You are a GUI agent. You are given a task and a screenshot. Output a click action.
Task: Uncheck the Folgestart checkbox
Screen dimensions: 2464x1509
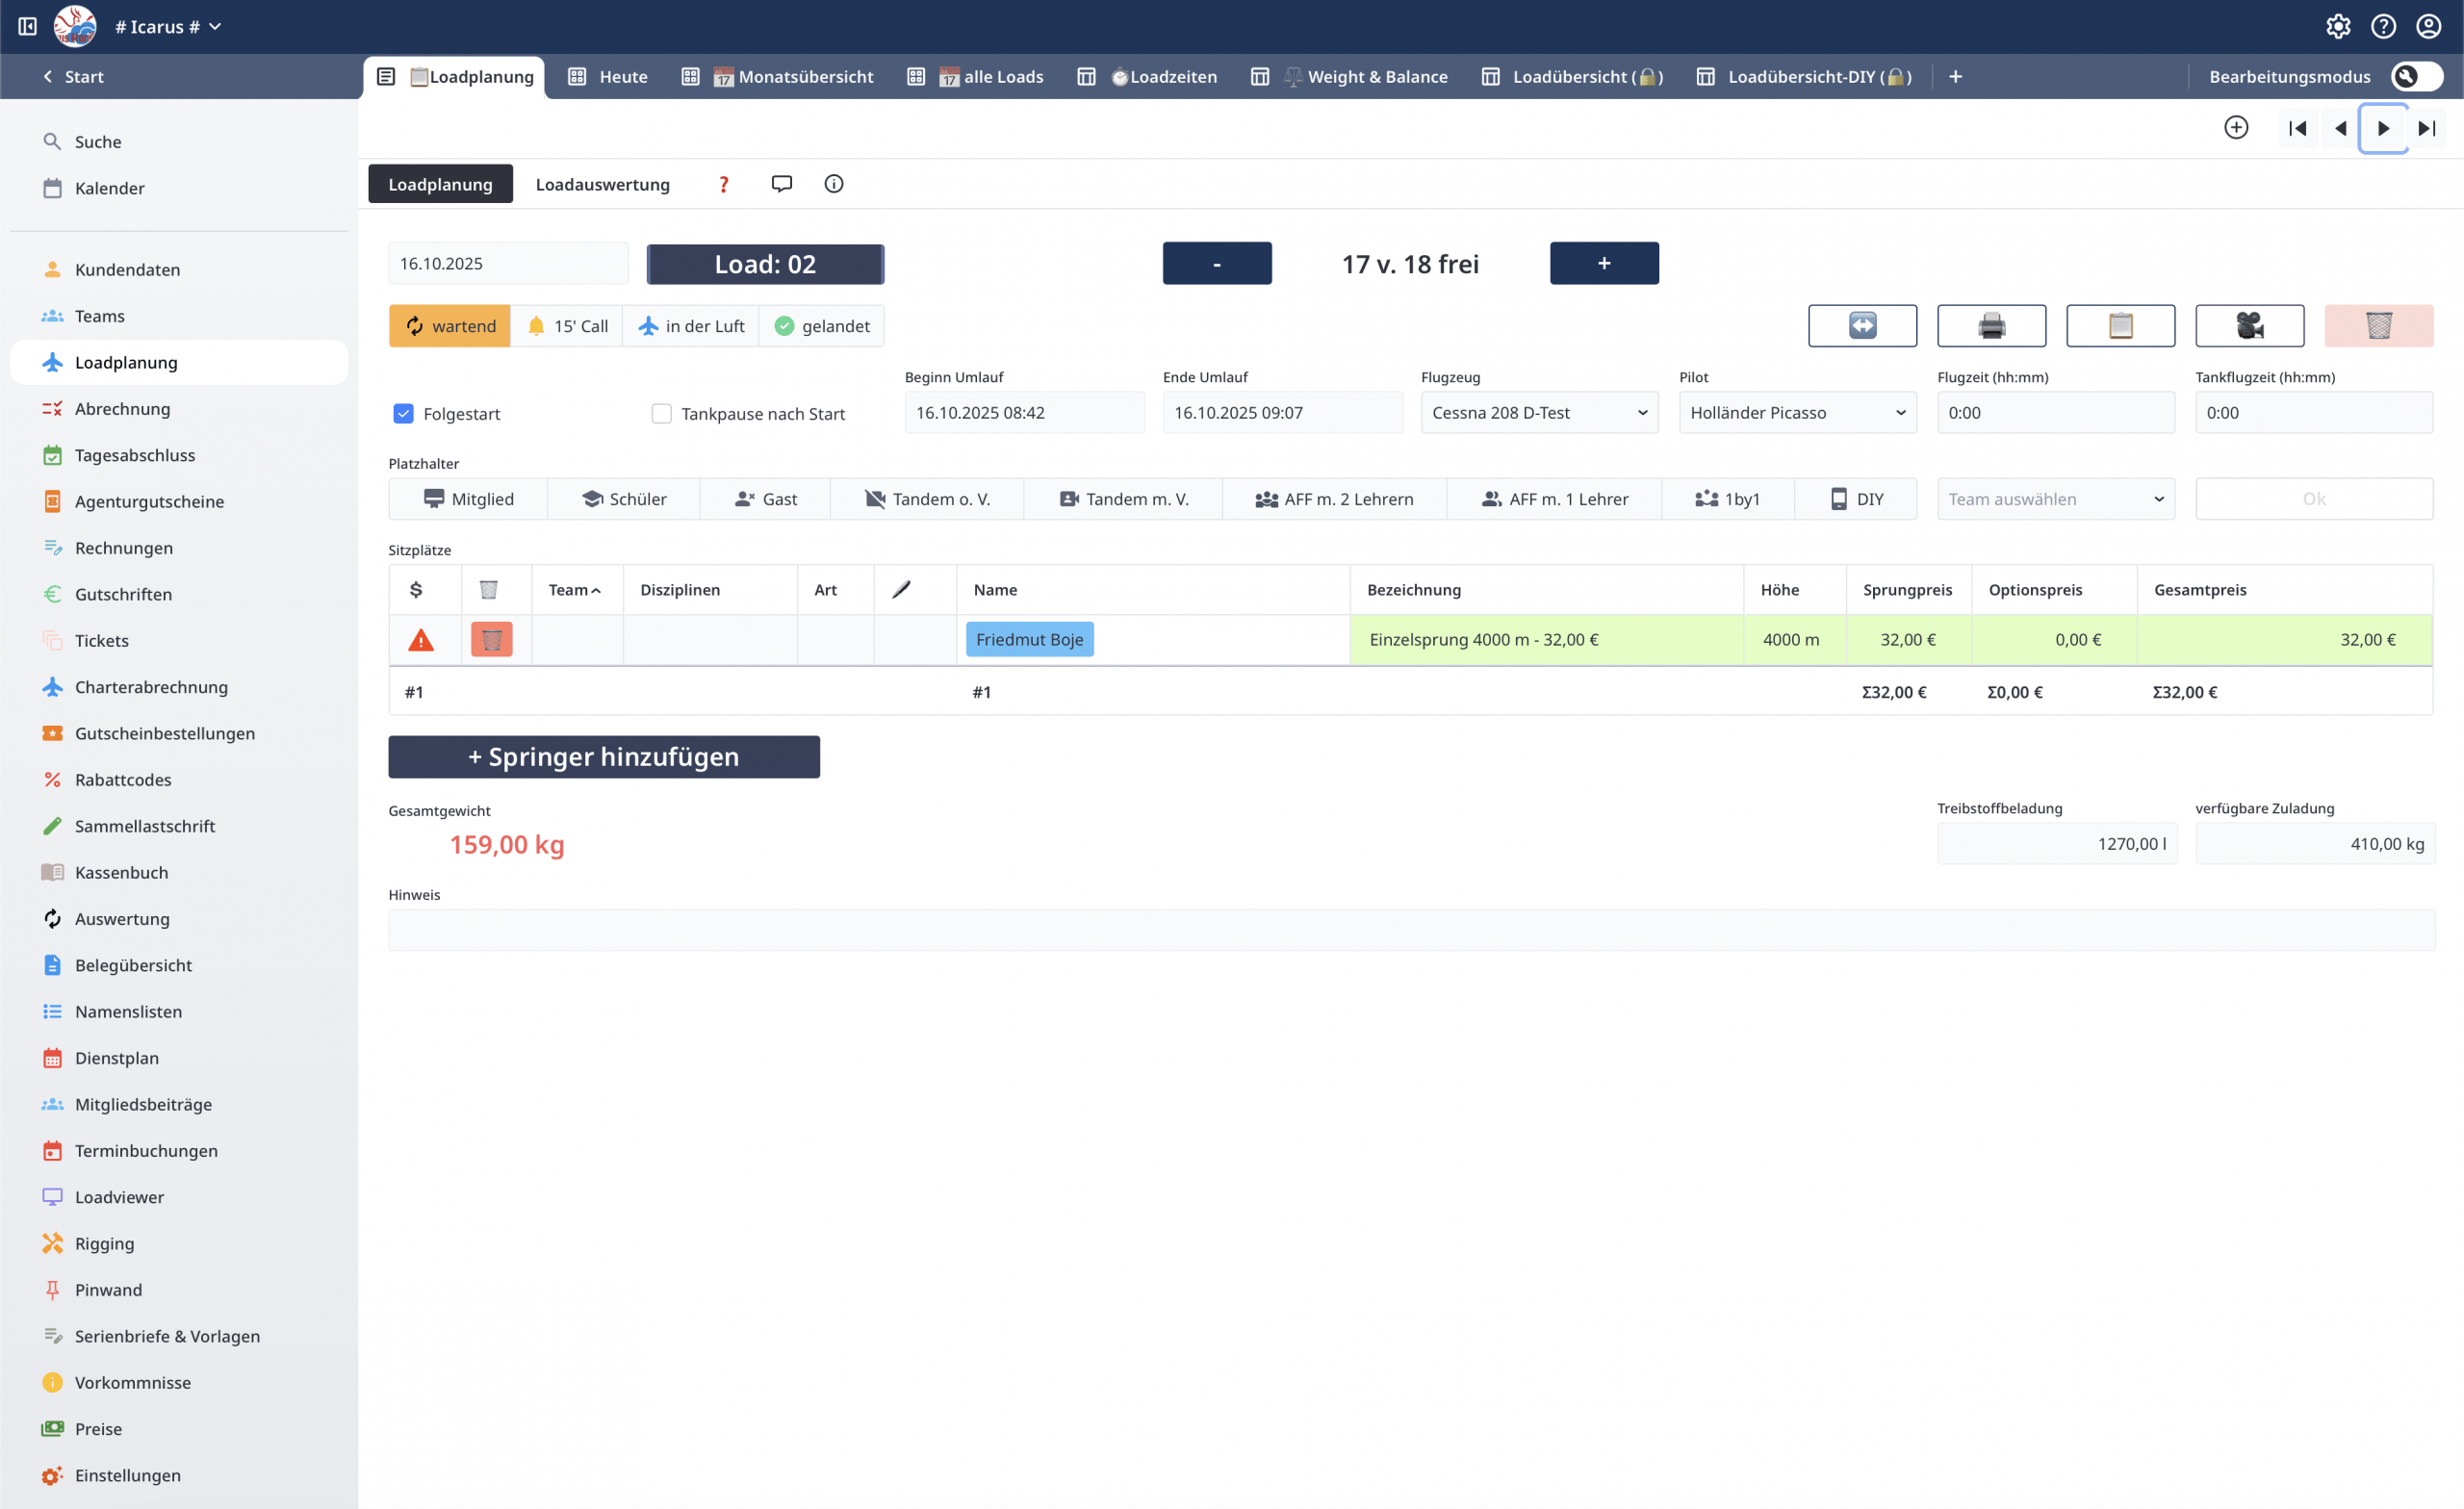pos(403,414)
